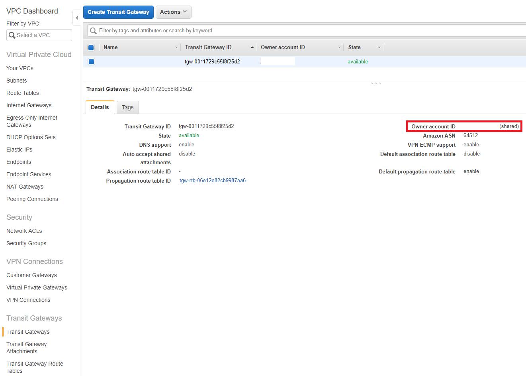Click the search magnifier in filter bar
Image resolution: width=526 pixels, height=376 pixels.
point(93,31)
